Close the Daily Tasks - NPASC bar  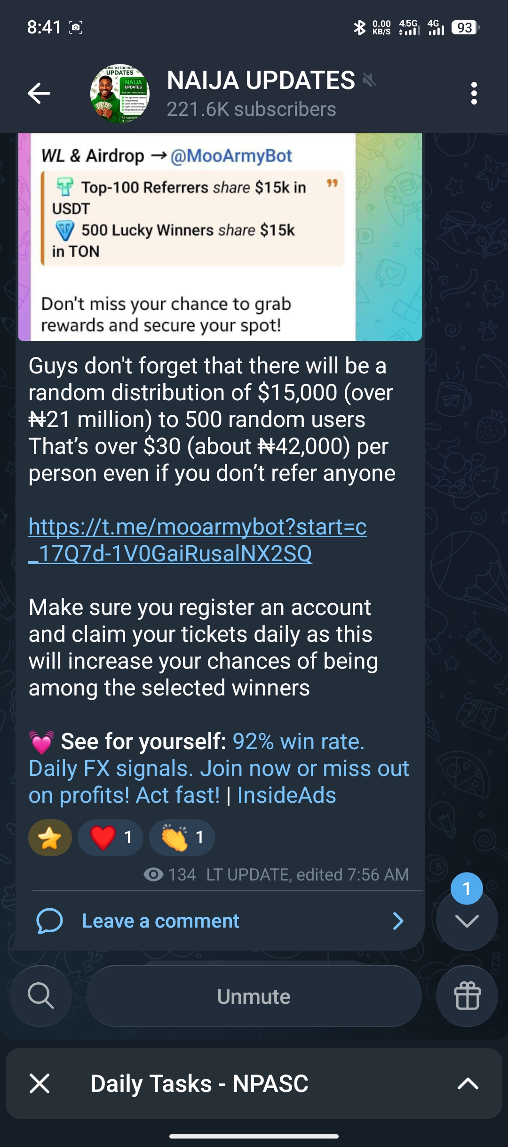coord(40,1083)
